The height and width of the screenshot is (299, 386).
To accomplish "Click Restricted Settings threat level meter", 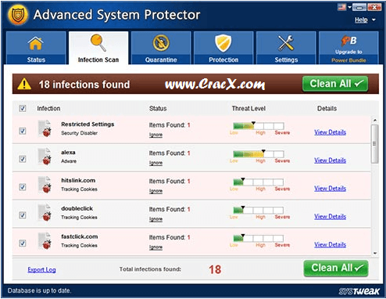I will [259, 126].
